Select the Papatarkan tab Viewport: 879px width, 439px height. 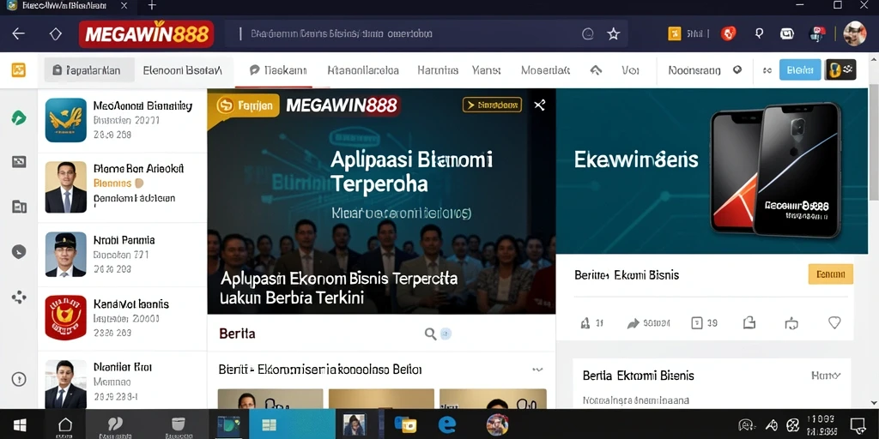[89, 70]
